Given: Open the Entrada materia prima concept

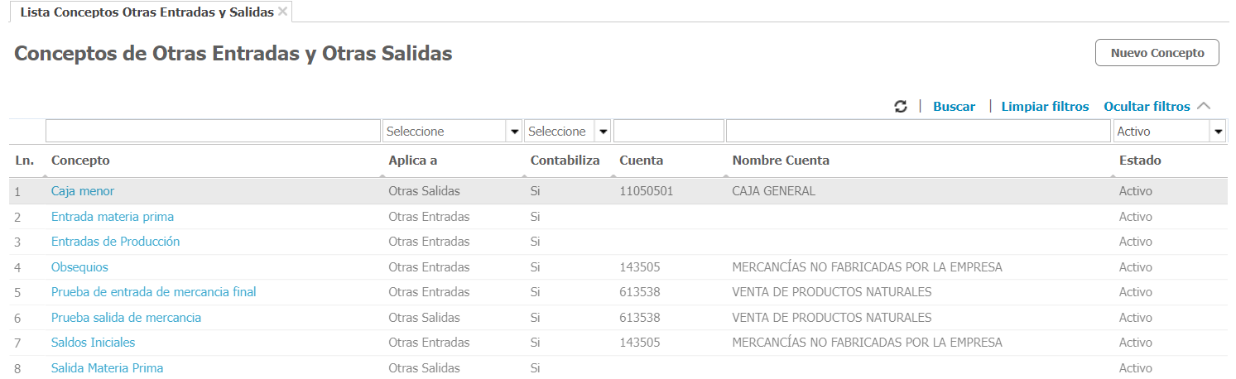Looking at the screenshot, I should pos(113,217).
